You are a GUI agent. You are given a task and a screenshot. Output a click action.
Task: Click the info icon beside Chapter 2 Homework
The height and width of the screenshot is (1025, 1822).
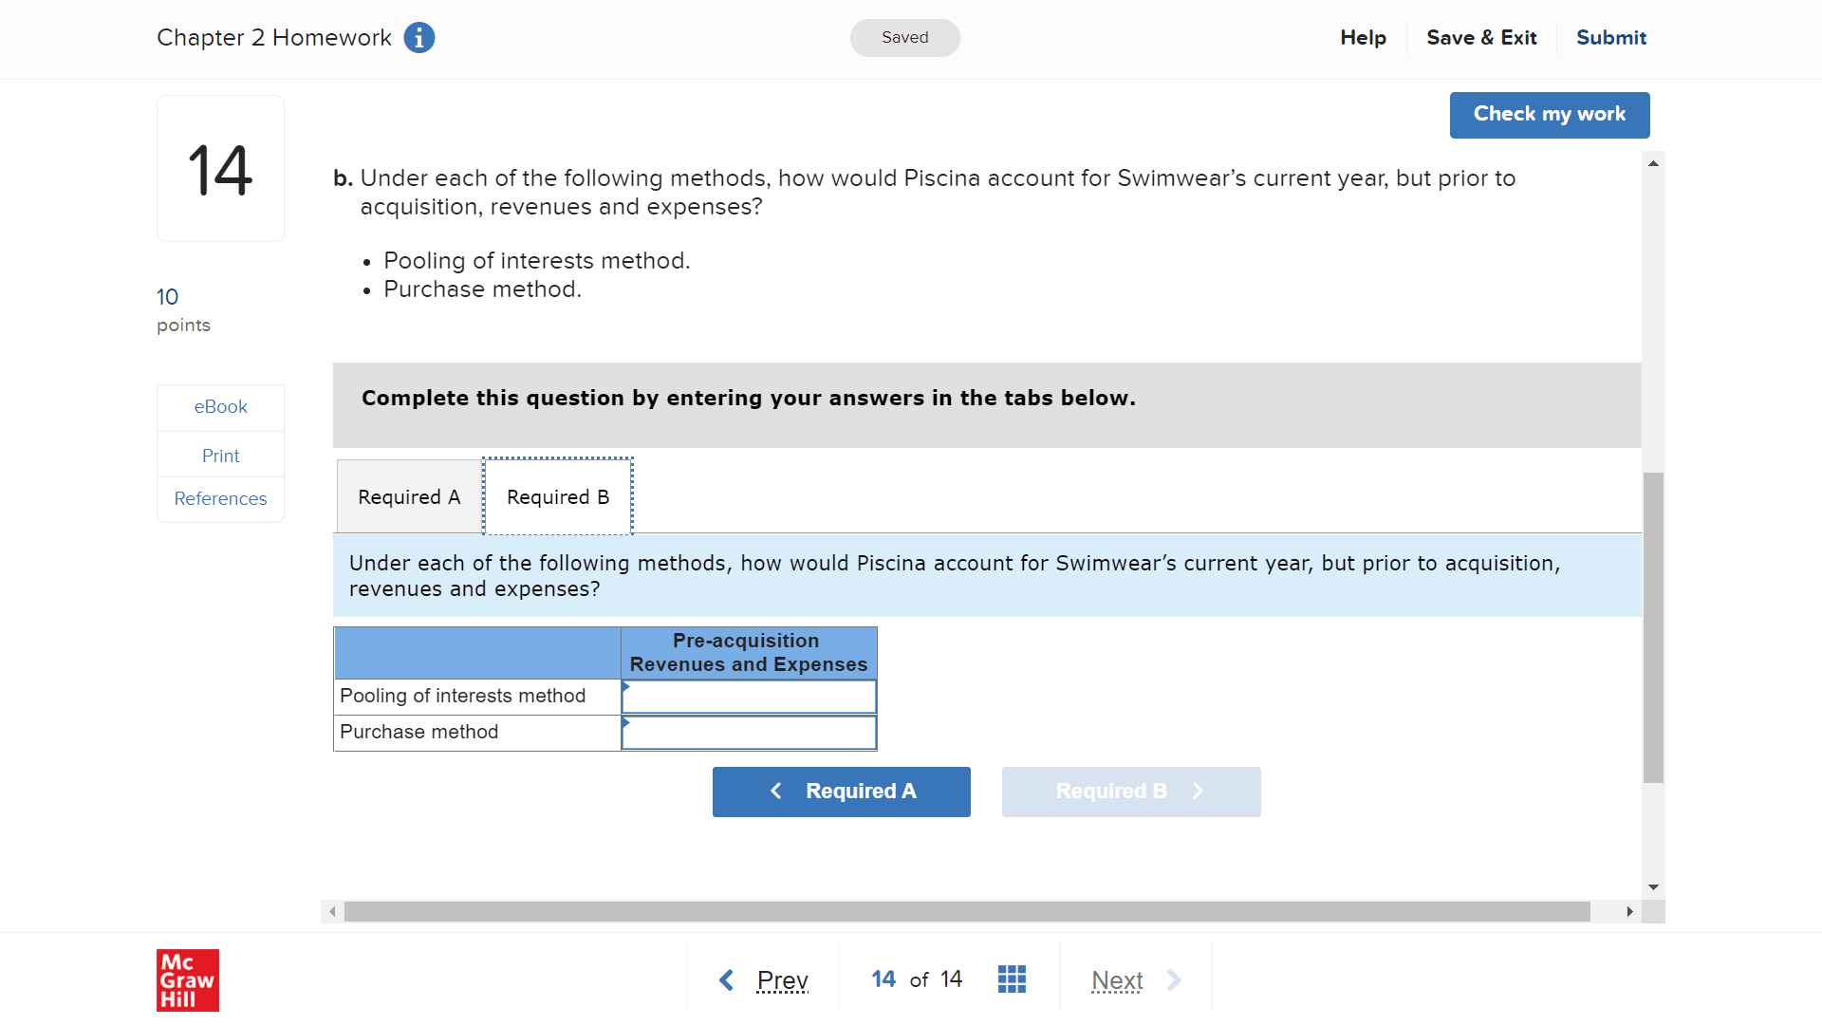[x=419, y=38]
